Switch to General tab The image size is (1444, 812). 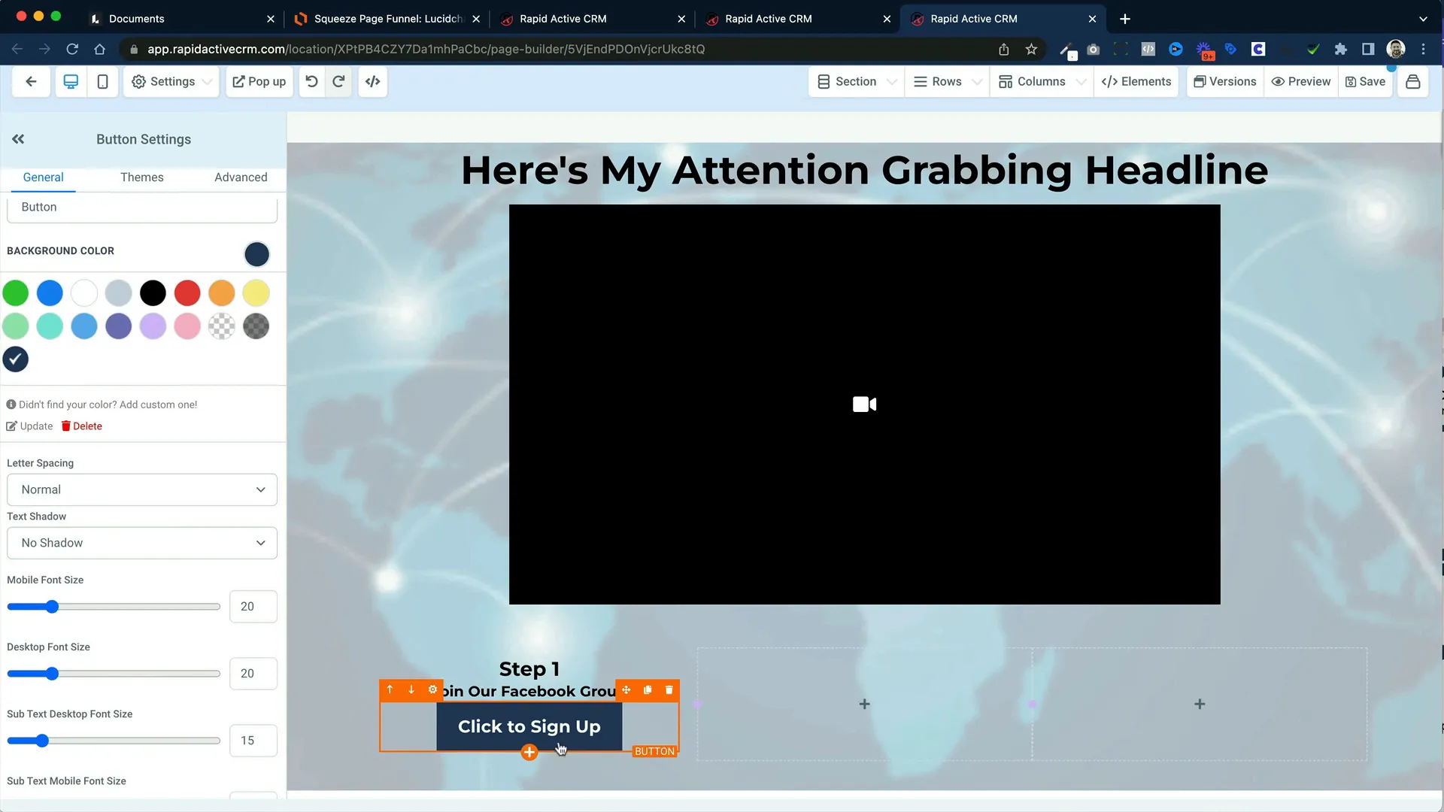click(43, 177)
